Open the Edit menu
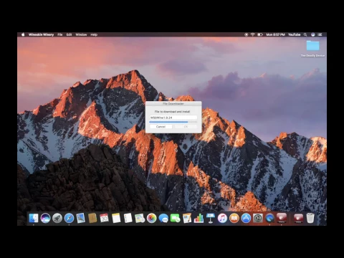 click(x=69, y=34)
